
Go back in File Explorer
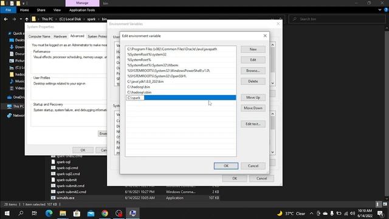coord(5,19)
